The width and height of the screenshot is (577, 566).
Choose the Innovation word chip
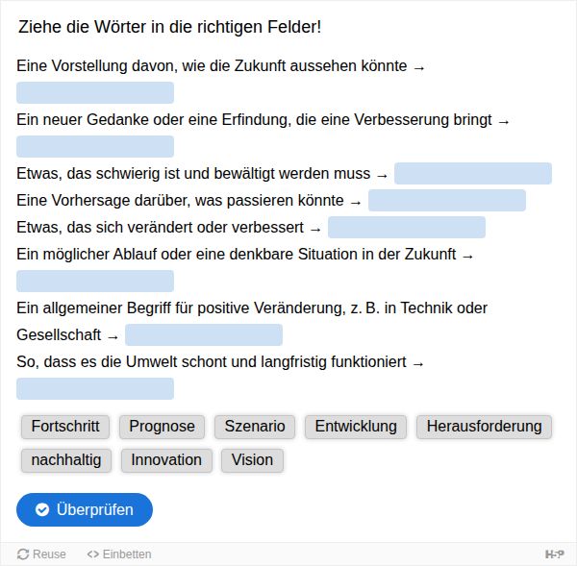coord(166,460)
